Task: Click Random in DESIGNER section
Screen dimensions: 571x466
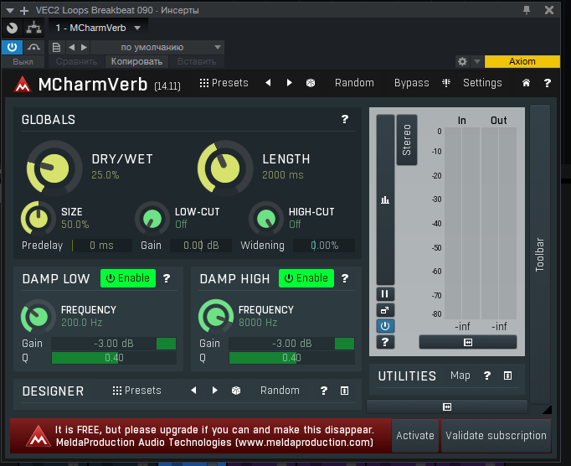Action: (280, 391)
